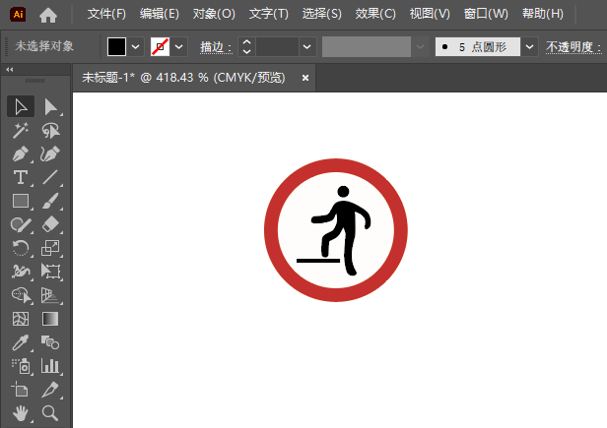Screen dimensions: 607x428
Task: Select the Paintbrush tool
Action: click(x=50, y=201)
